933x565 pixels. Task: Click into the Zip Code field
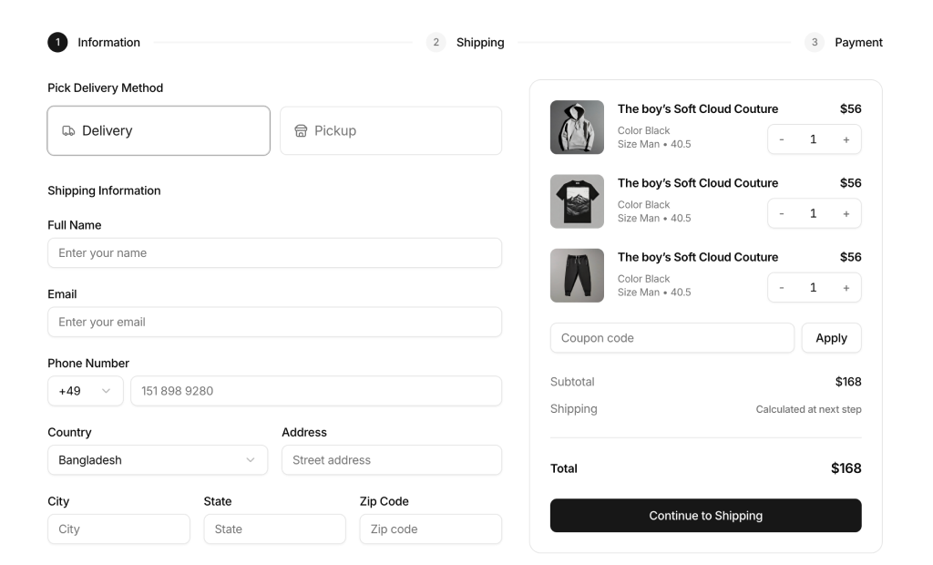click(x=430, y=529)
